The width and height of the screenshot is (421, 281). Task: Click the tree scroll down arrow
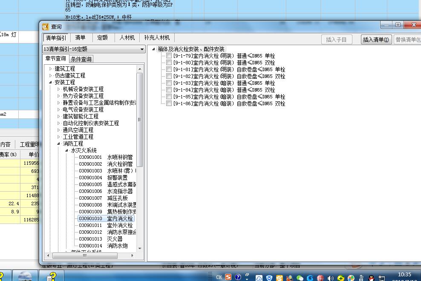click(x=140, y=249)
